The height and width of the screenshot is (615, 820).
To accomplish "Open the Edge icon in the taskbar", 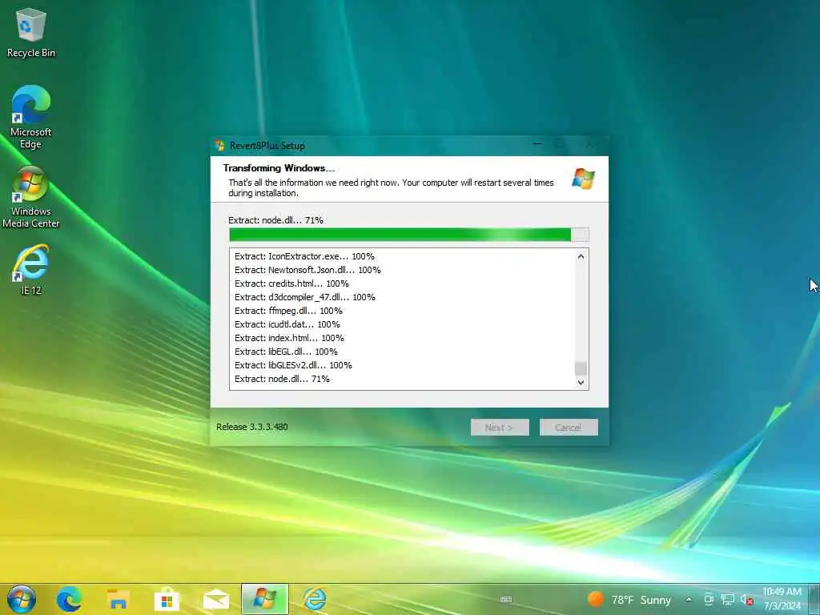I will point(69,599).
